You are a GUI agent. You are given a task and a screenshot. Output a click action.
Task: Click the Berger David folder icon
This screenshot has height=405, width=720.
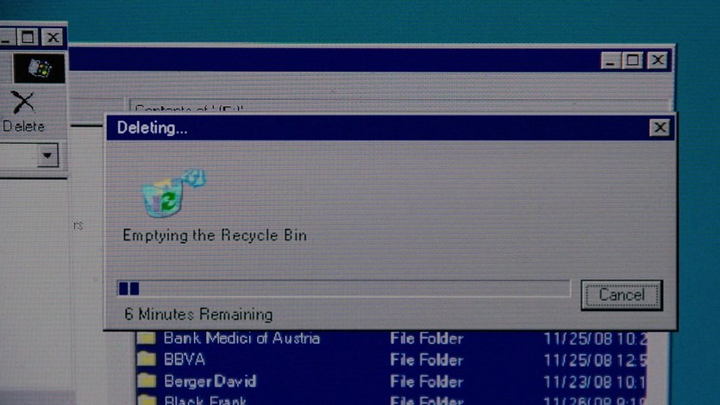tap(147, 380)
